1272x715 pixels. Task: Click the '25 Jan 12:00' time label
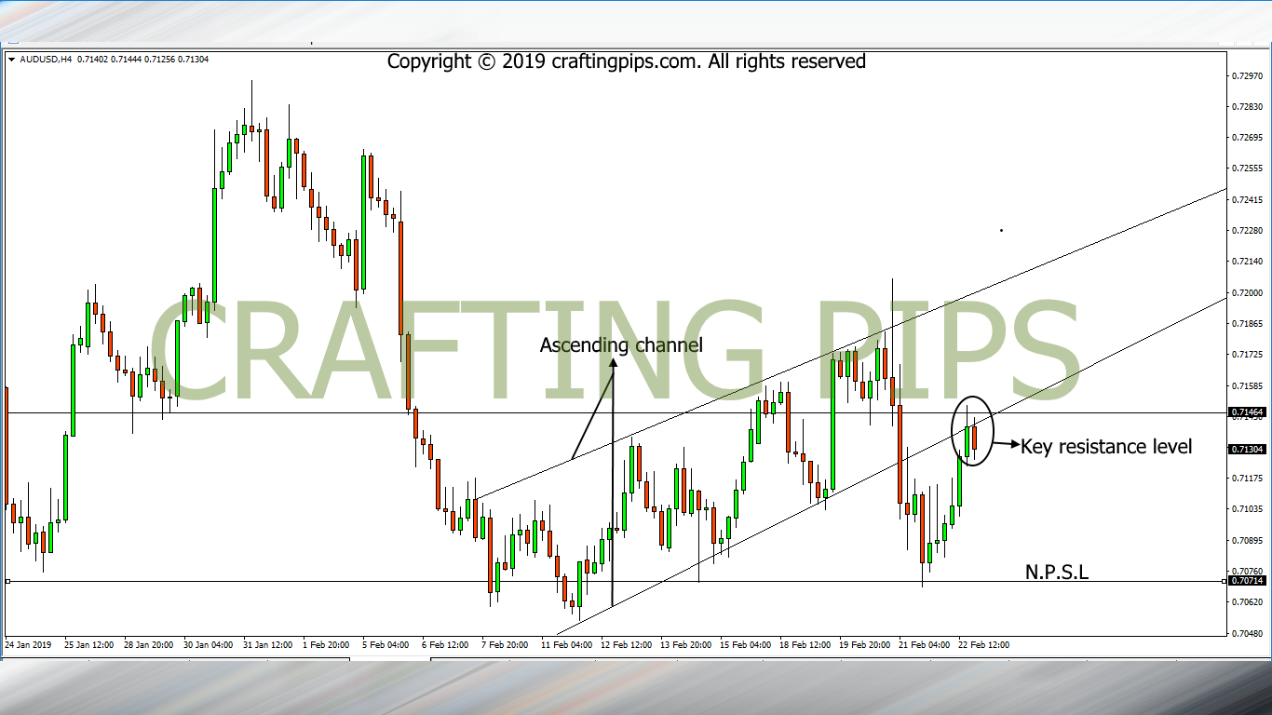[x=89, y=644]
